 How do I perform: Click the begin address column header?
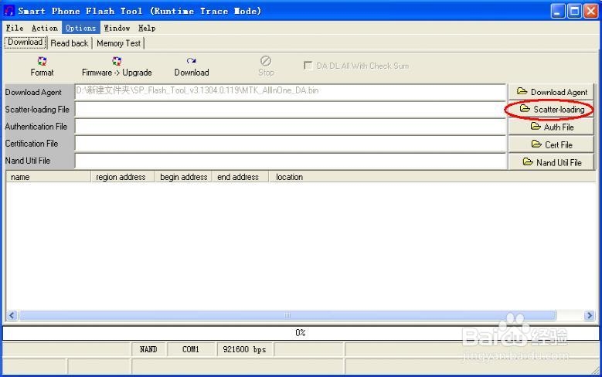point(183,177)
